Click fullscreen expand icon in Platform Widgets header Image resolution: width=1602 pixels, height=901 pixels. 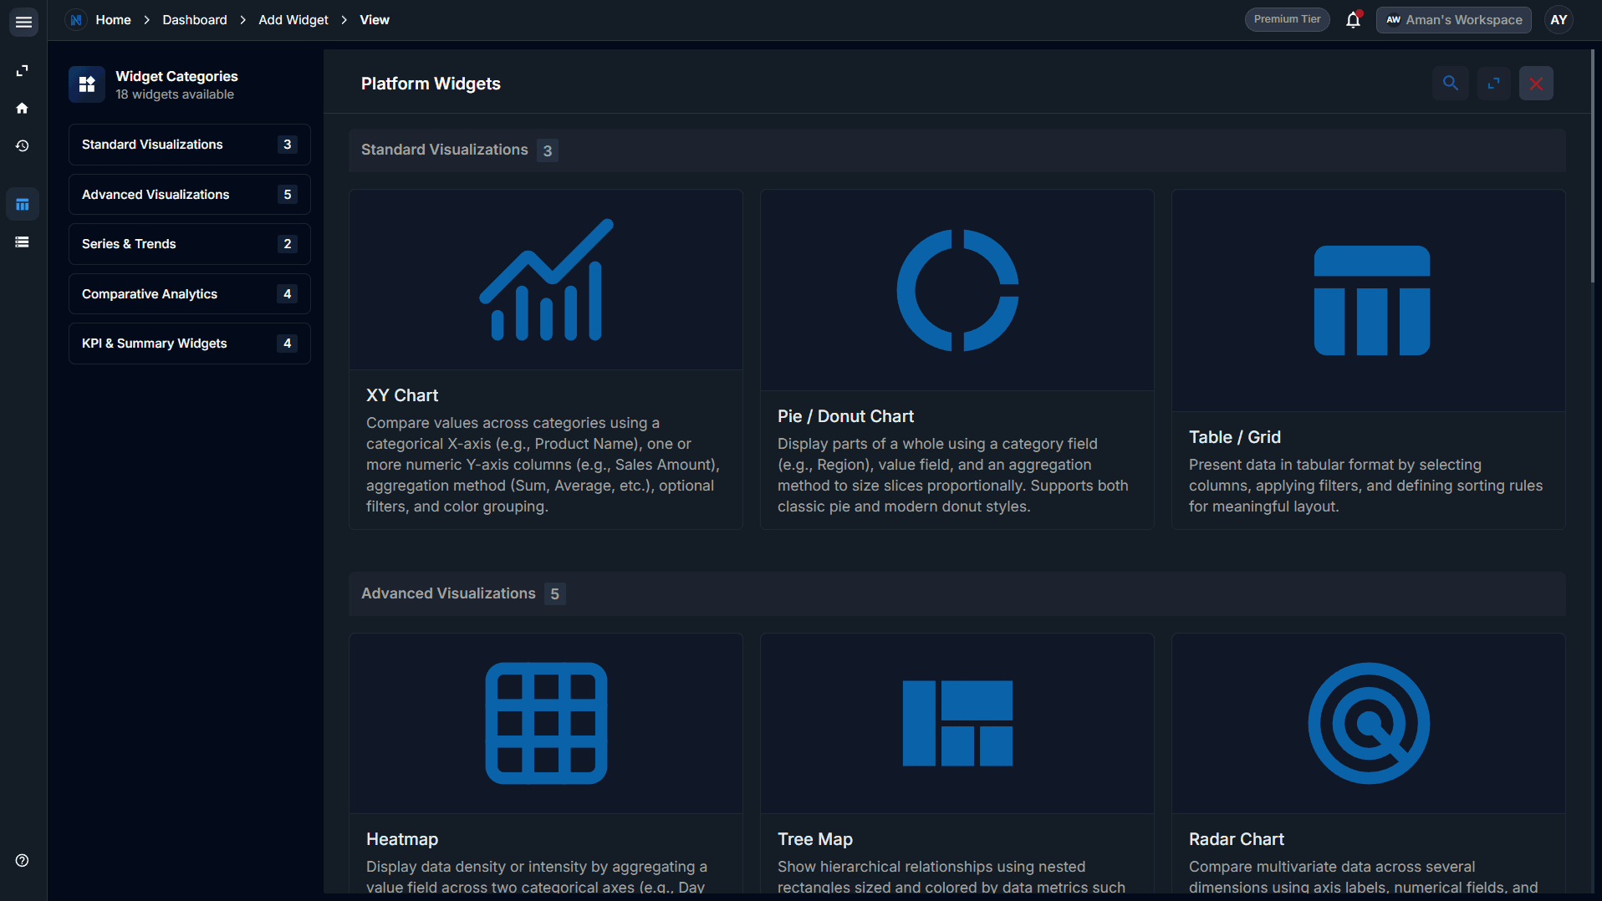1494,83
